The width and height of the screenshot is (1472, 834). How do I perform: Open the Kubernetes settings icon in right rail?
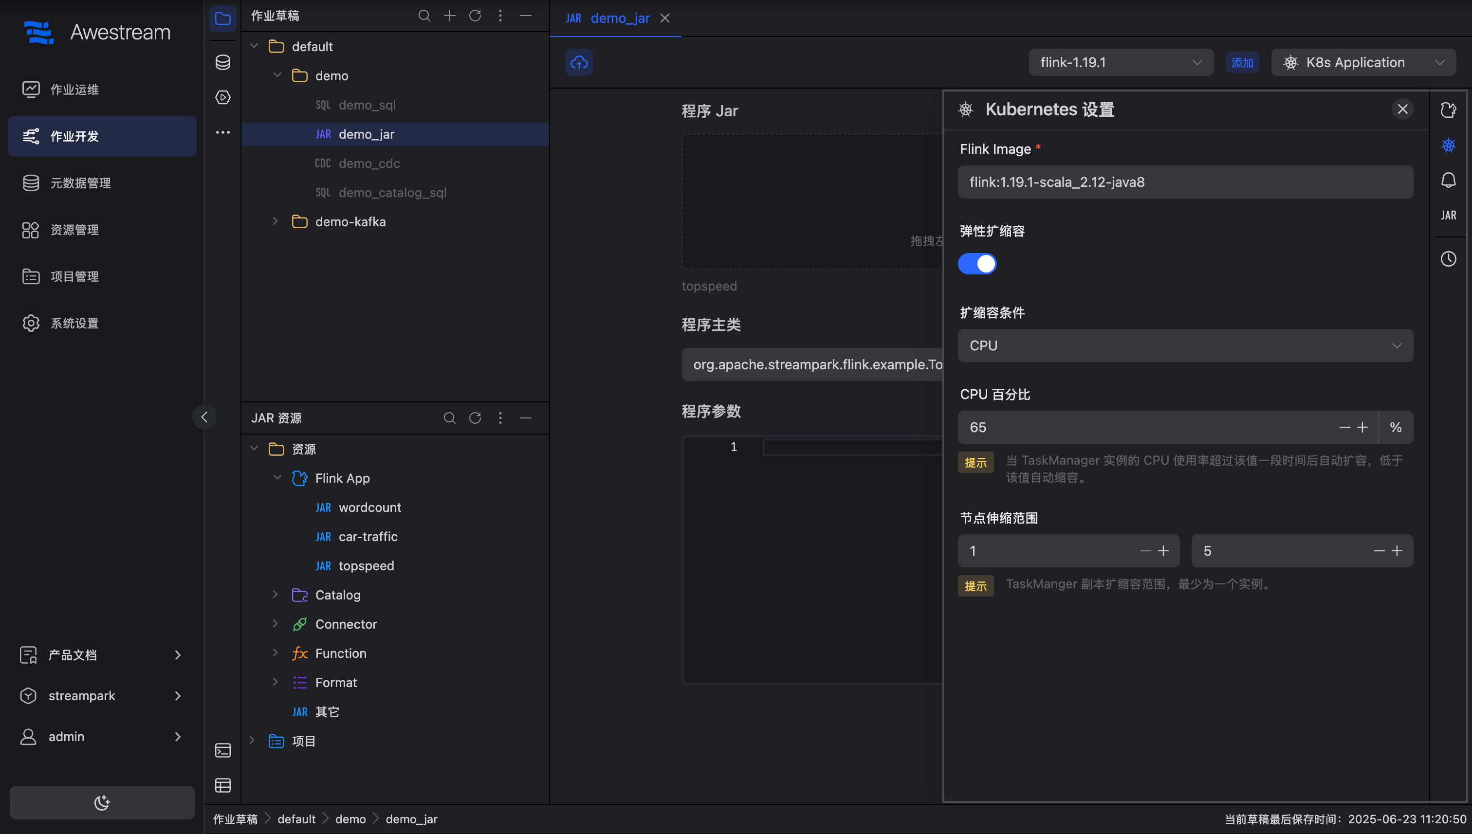pyautogui.click(x=1448, y=145)
